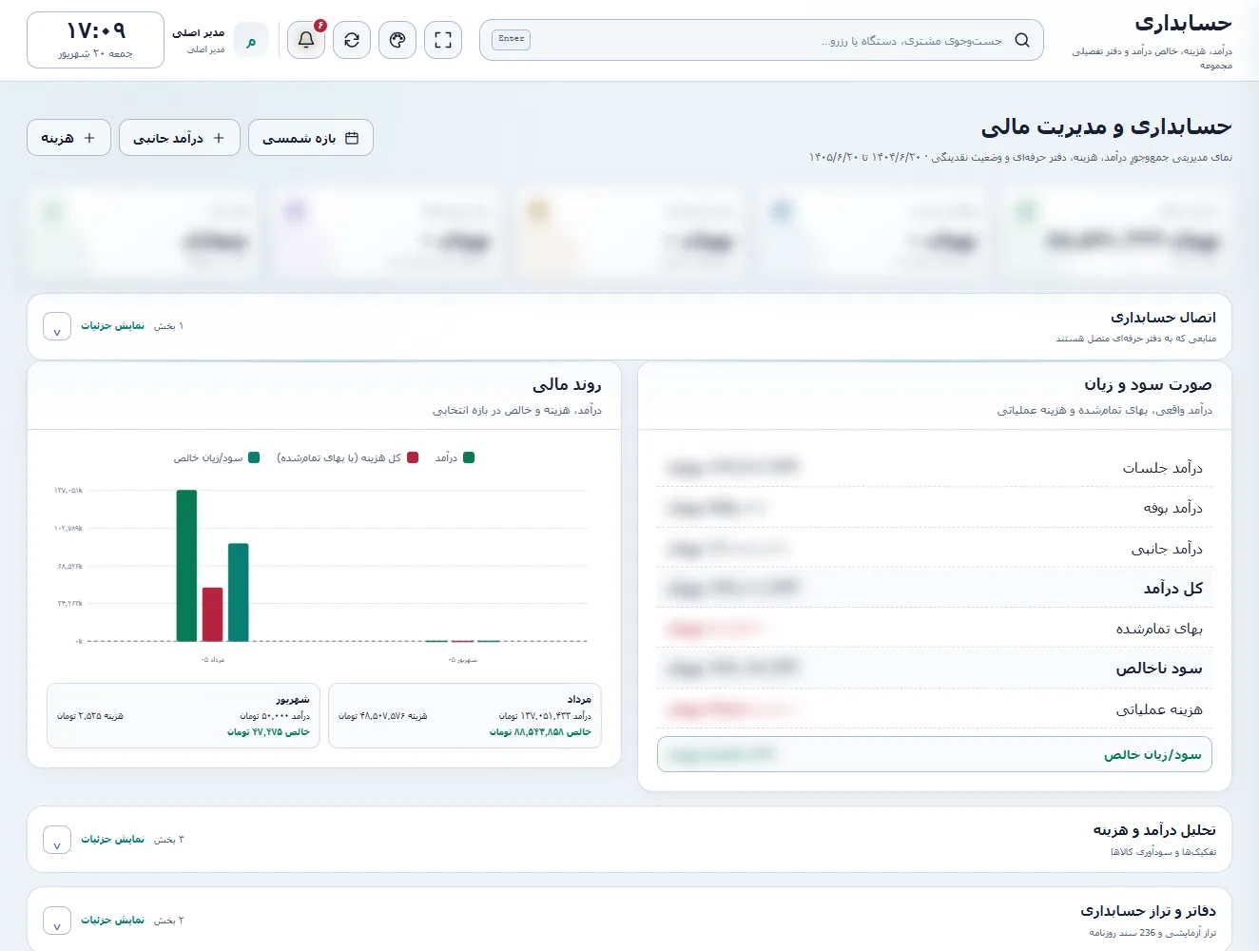Expand the اتصال حسابداری section chevron
The height and width of the screenshot is (951, 1259).
pos(57,326)
